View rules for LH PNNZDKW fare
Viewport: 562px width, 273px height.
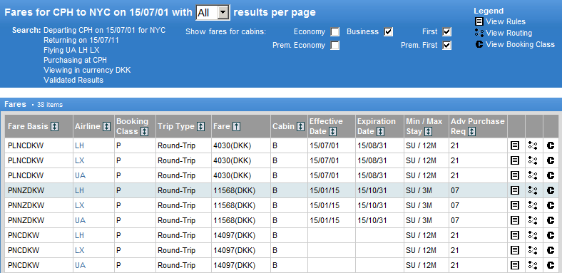pos(515,190)
